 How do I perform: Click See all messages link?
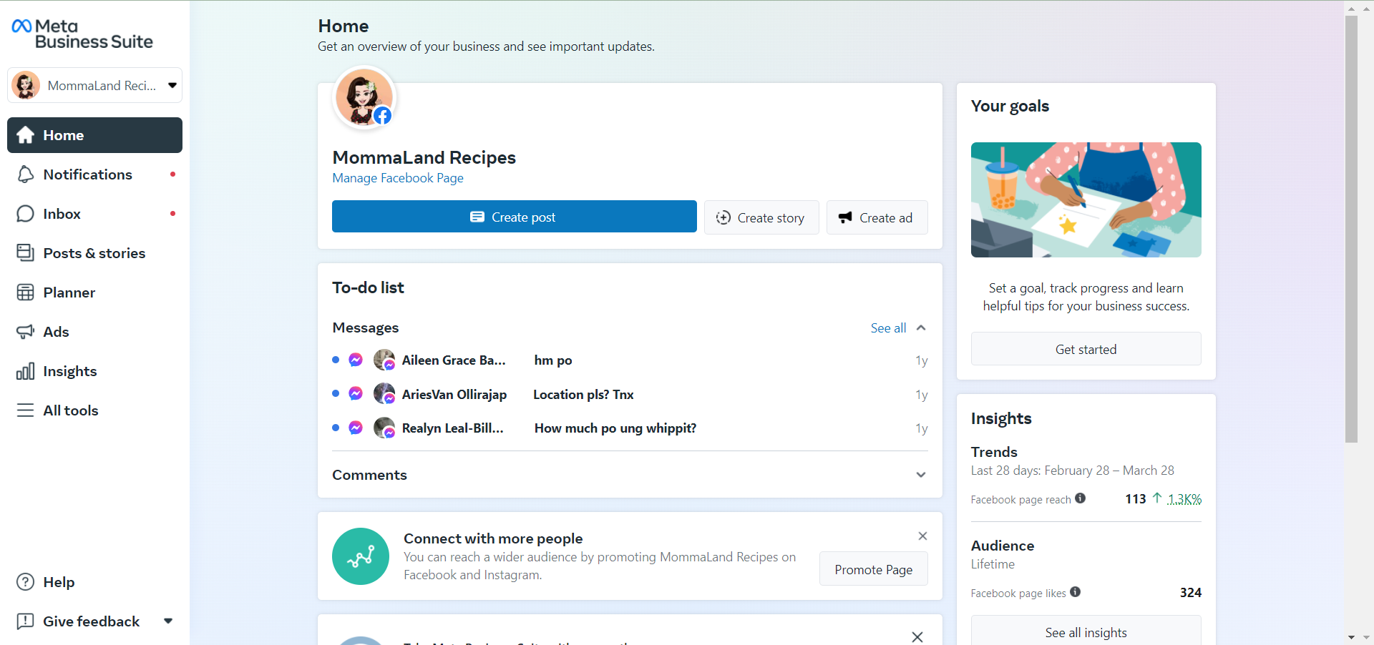888,328
